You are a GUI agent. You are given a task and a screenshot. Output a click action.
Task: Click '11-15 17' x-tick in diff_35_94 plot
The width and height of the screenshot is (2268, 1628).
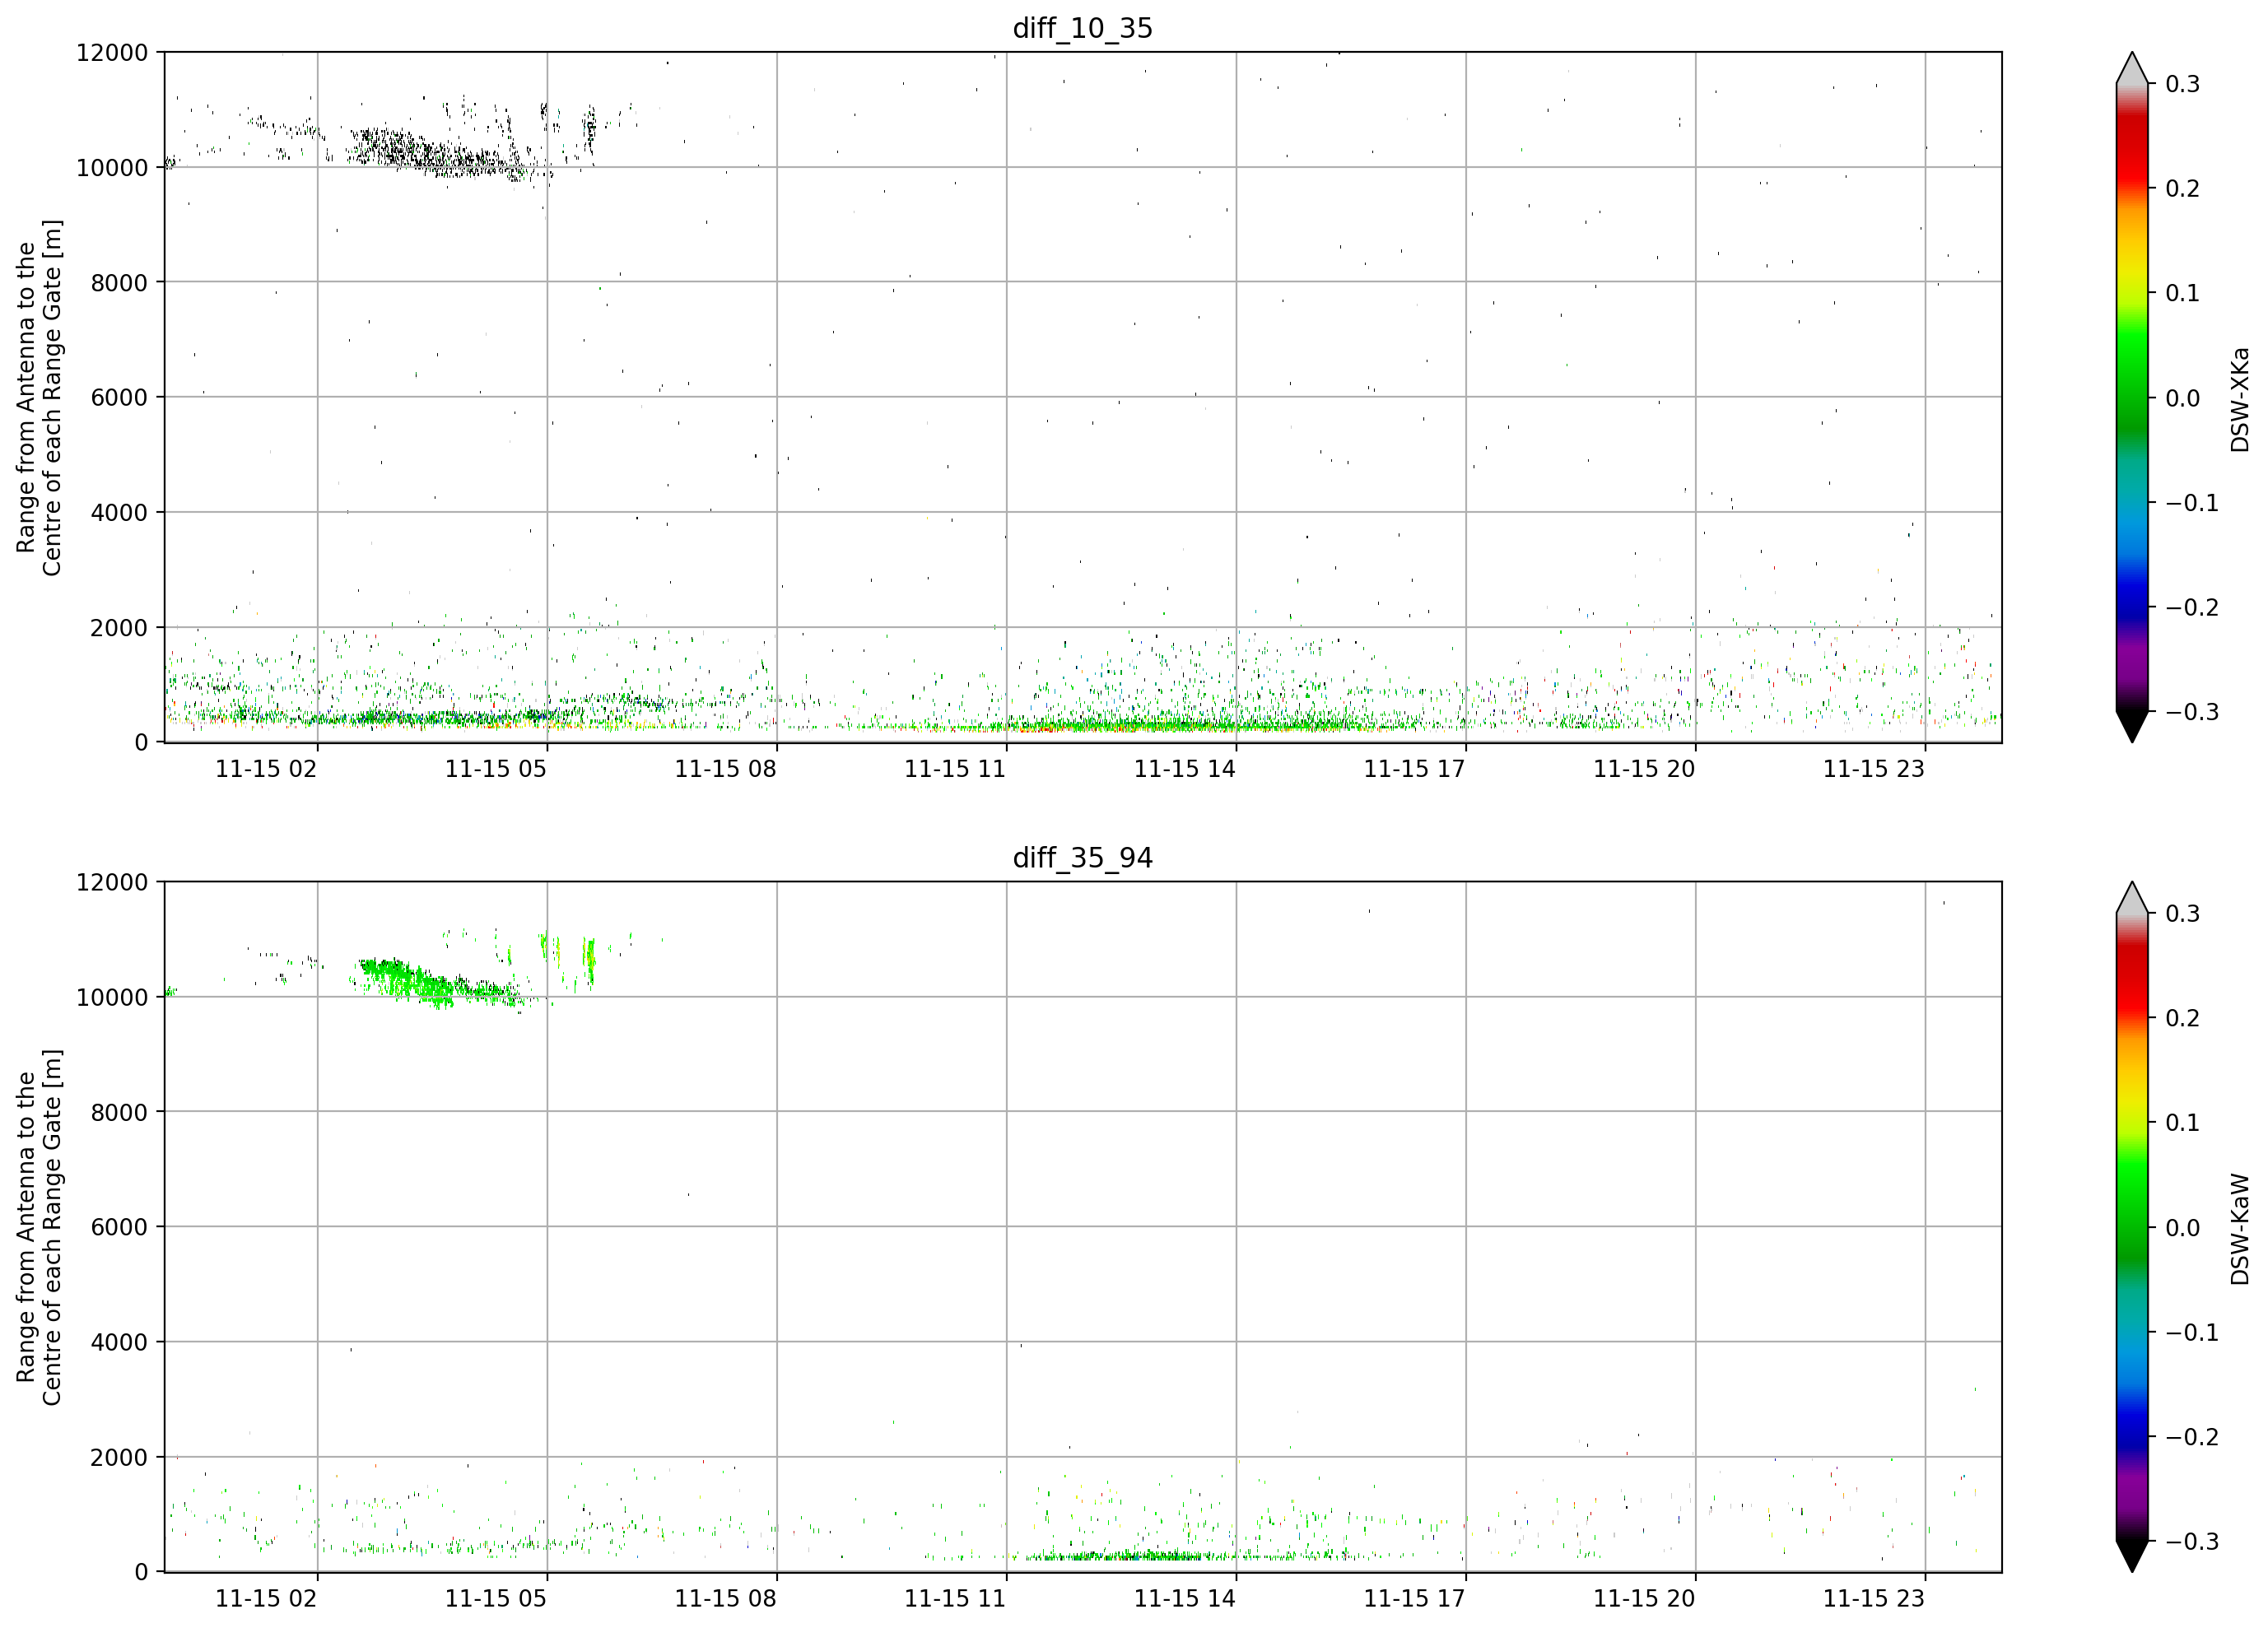[x=1414, y=1599]
